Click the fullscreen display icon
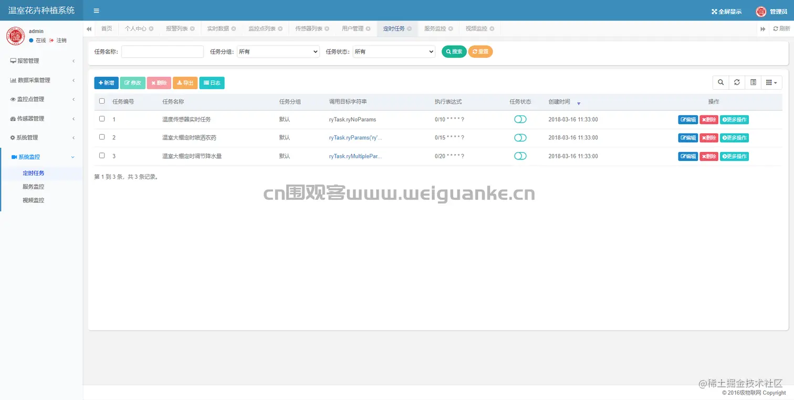Image resolution: width=794 pixels, height=400 pixels. coord(714,12)
